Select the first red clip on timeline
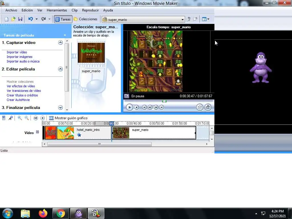The image size is (292, 219). pyautogui.click(x=50, y=133)
